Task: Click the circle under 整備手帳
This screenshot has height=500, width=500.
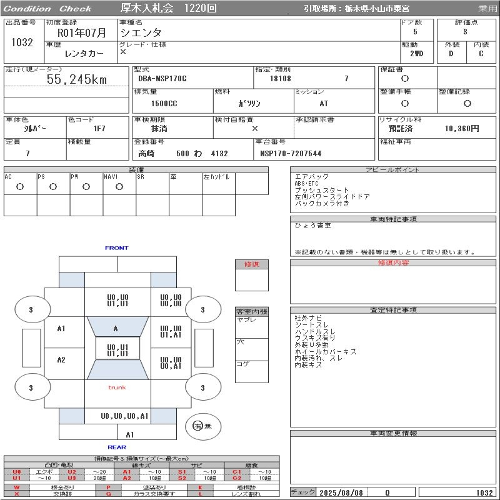Action: tap(405, 103)
